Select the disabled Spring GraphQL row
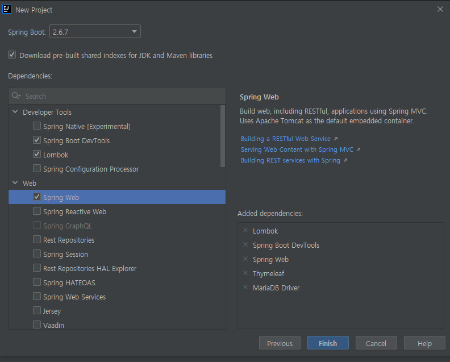Image resolution: width=450 pixels, height=362 pixels. tap(117, 226)
